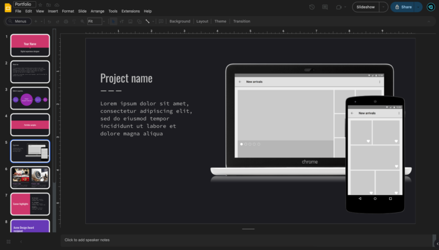
Task: Select the purple Acme Design Award slide thumbnail
Action: (30, 226)
